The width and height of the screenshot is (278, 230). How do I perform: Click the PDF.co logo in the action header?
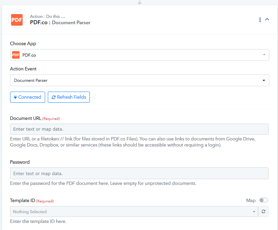17,20
